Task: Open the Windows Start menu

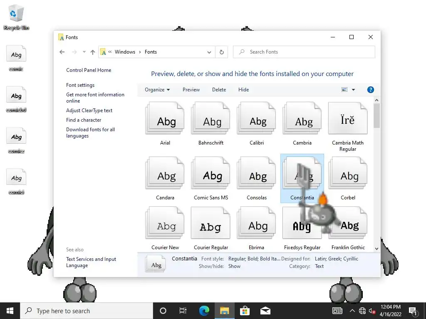Action: (x=10, y=311)
